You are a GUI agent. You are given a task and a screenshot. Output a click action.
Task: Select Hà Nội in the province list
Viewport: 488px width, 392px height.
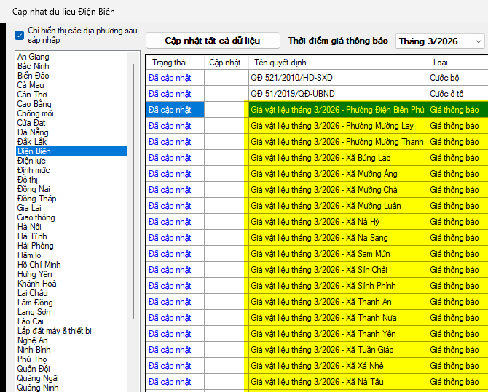tap(31, 227)
